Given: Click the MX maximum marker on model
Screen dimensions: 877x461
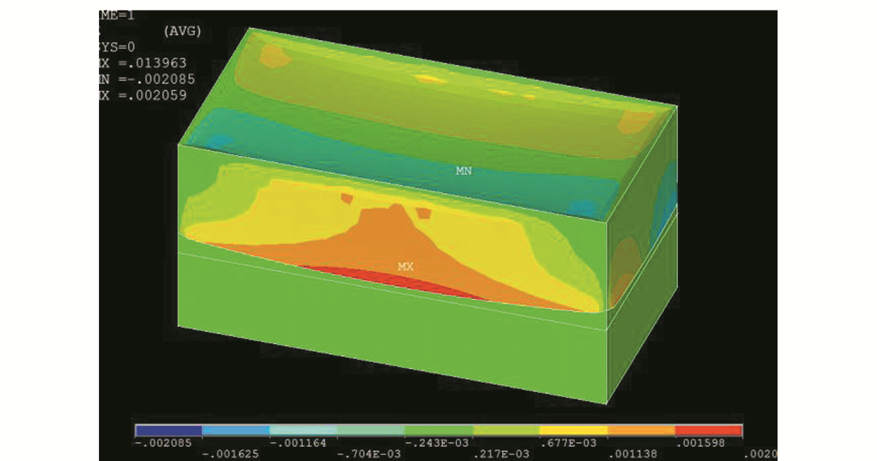Looking at the screenshot, I should pos(405,266).
